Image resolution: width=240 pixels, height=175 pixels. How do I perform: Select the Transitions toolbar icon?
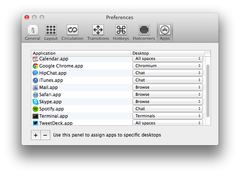coord(98,32)
